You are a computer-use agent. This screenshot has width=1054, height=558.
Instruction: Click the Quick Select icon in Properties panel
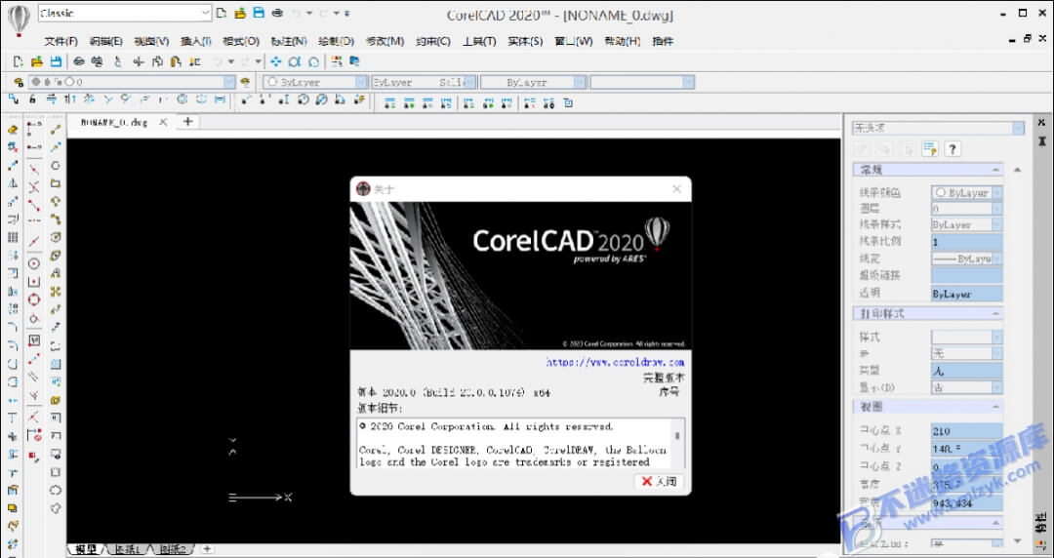coord(930,148)
